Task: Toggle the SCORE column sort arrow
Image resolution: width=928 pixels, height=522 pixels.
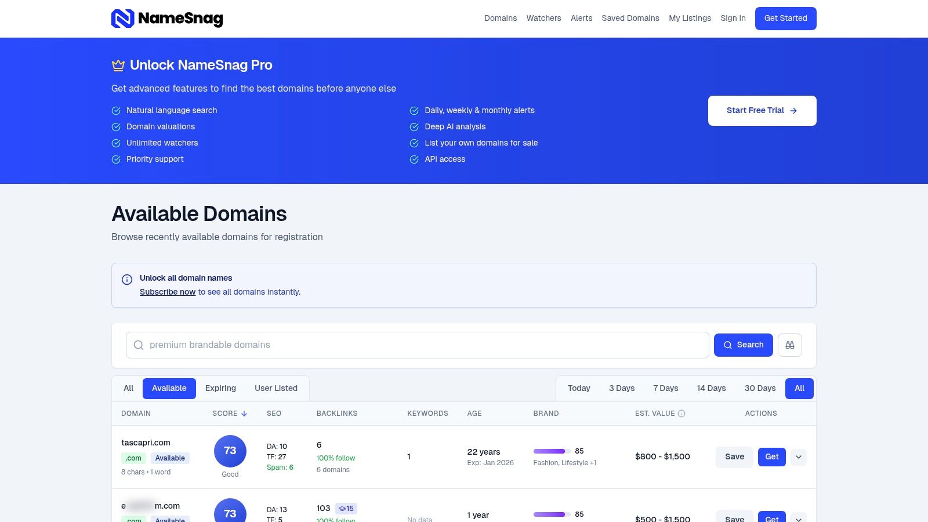Action: tap(244, 414)
